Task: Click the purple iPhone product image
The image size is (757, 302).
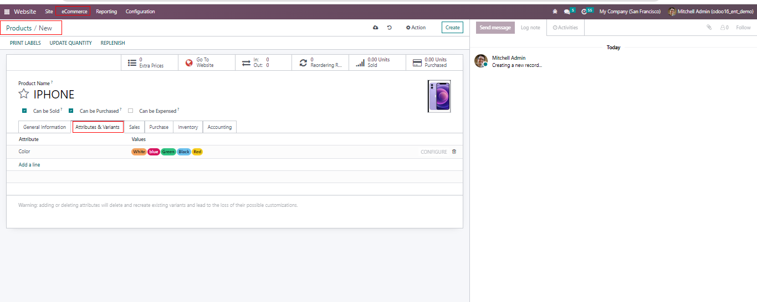Action: click(439, 96)
